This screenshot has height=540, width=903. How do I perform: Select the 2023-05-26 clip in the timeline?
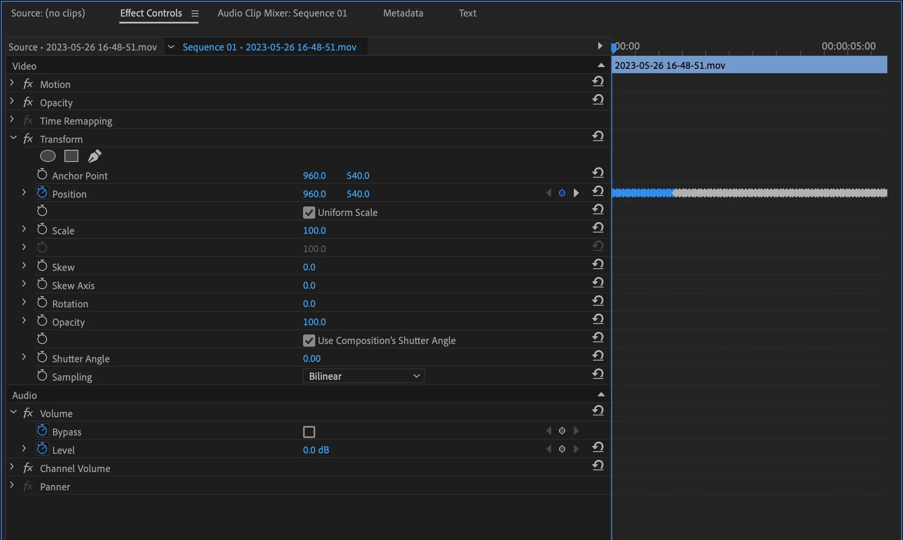pos(750,65)
